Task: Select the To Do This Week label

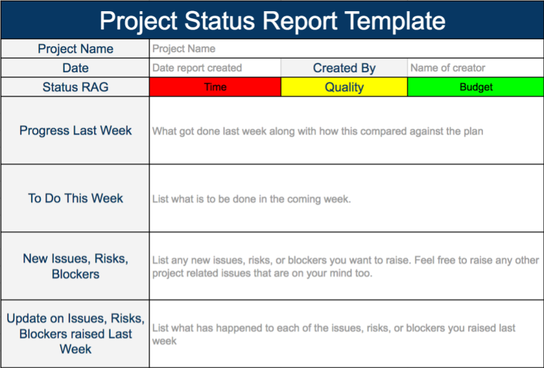Action: [75, 198]
